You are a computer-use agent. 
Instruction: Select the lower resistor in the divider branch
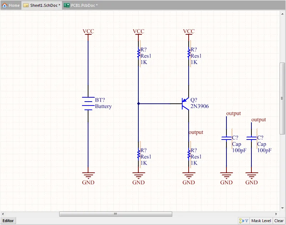tap(139, 154)
